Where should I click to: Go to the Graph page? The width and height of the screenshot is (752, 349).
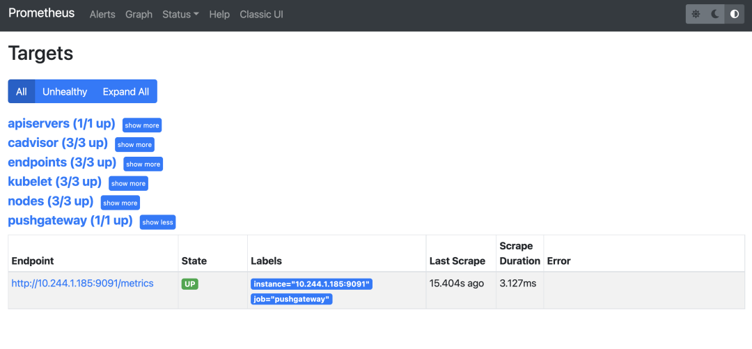(139, 14)
